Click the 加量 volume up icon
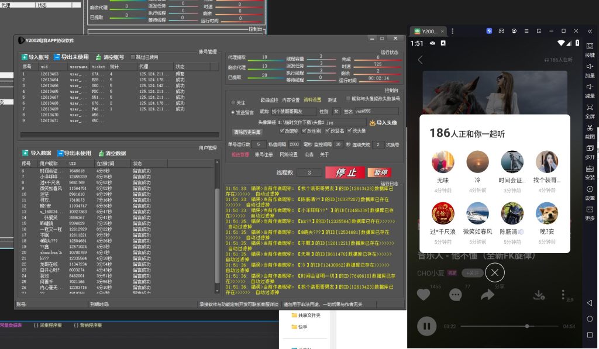This screenshot has height=349, width=599. tap(590, 67)
